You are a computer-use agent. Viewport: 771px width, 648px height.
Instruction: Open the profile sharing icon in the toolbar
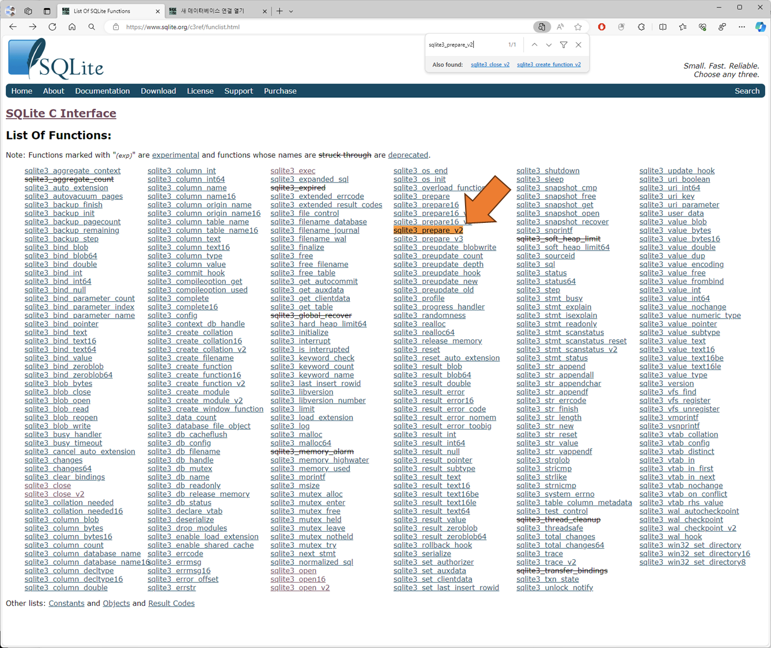722,27
